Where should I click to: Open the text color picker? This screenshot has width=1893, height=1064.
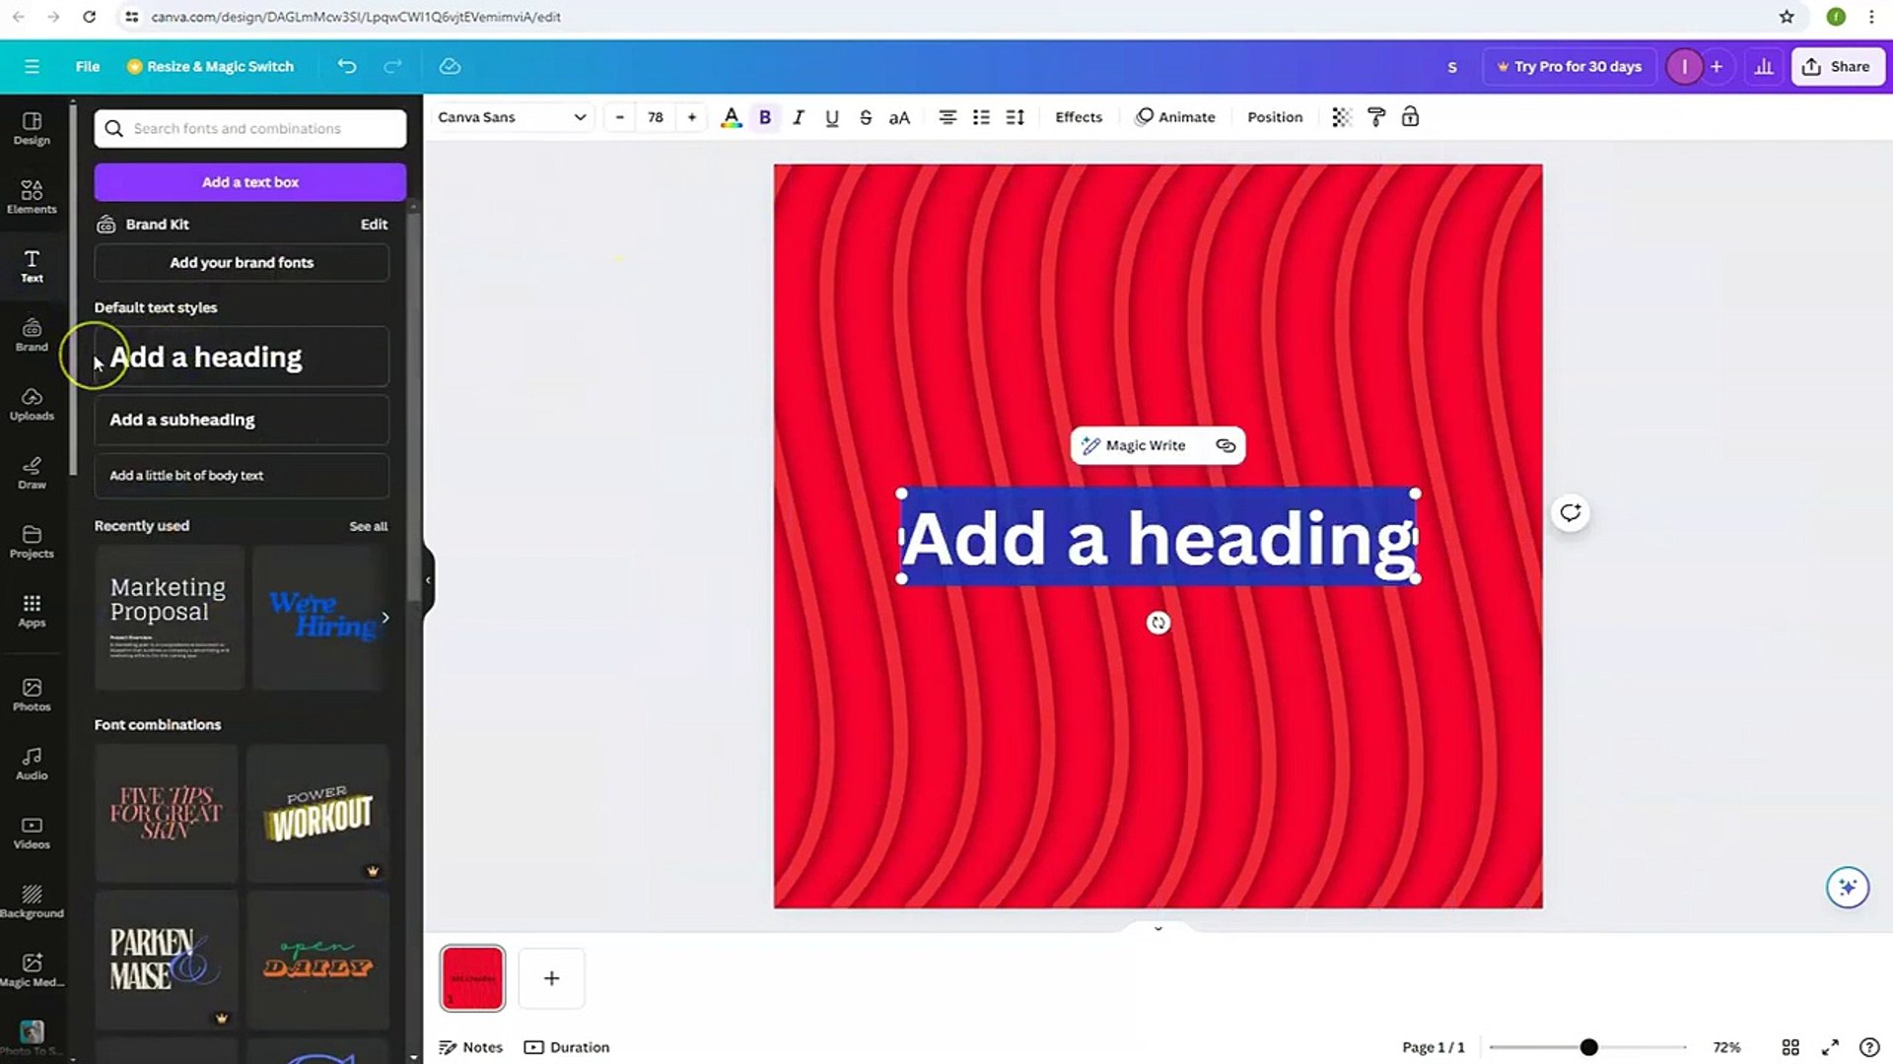[731, 116]
